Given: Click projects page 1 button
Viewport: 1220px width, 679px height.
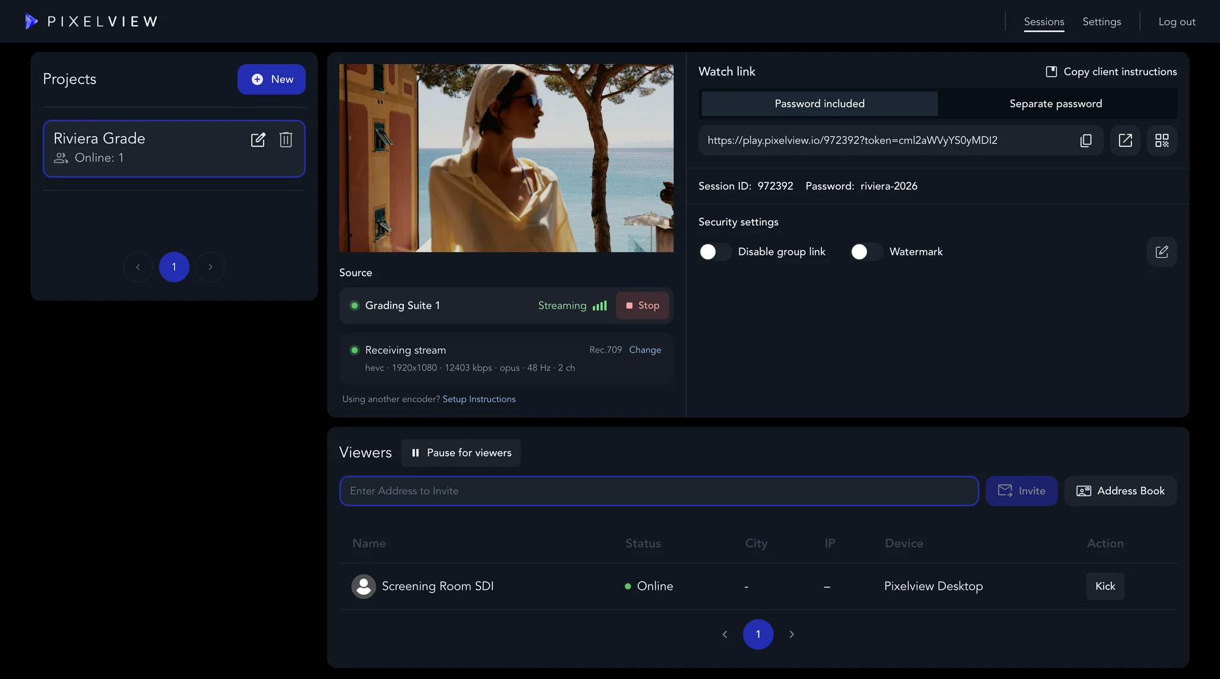Looking at the screenshot, I should coord(174,267).
